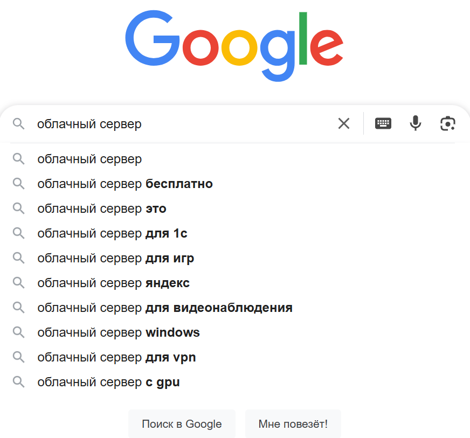This screenshot has height=438, width=470.
Task: Click the search icon beside 'облачный сервер бесплатно'
Action: 19,184
